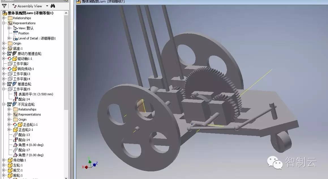Click the top-level Relationships folder icon
Screen dimensions: 328x179
pos(10,18)
